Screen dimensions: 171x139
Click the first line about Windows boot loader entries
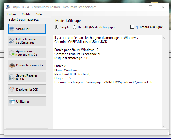tap(96, 38)
